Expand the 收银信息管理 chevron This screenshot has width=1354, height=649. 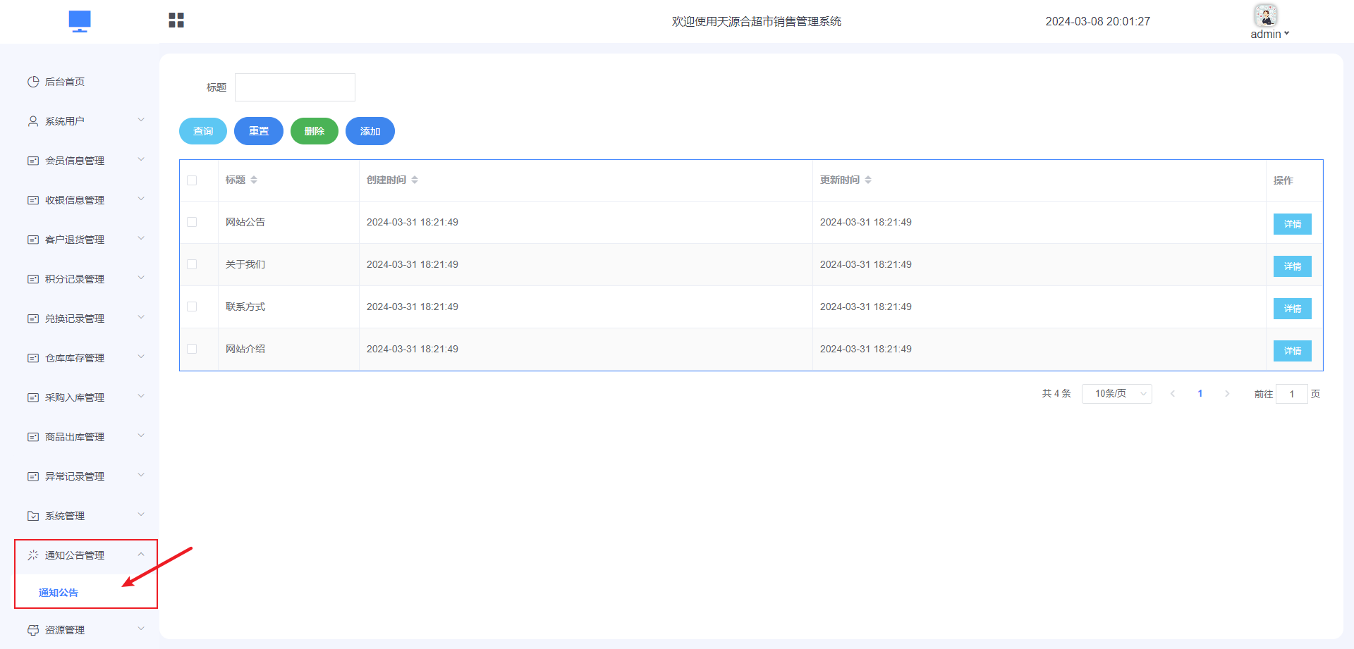point(141,199)
